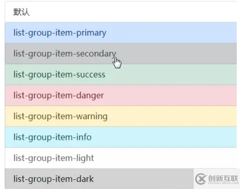This screenshot has height=189, width=240.
Task: Click the dark gray row background
Action: 139,179
